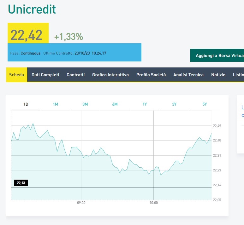Click the Unicredit title heading
Image resolution: width=244 pixels, height=225 pixels.
(x=32, y=9)
